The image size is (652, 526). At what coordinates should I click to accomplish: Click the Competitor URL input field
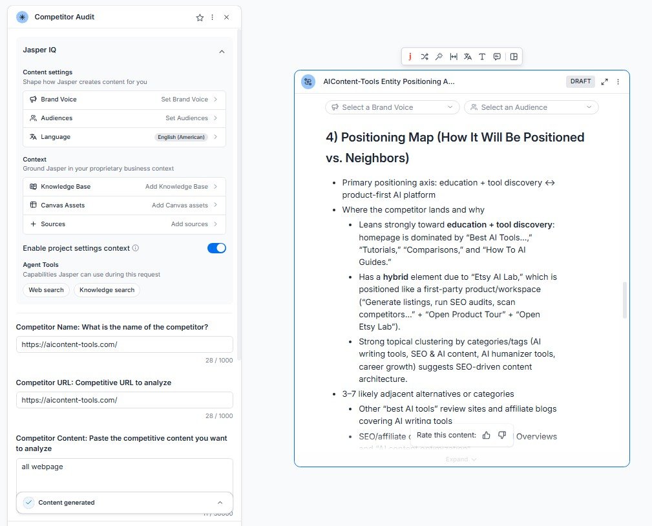pyautogui.click(x=124, y=400)
